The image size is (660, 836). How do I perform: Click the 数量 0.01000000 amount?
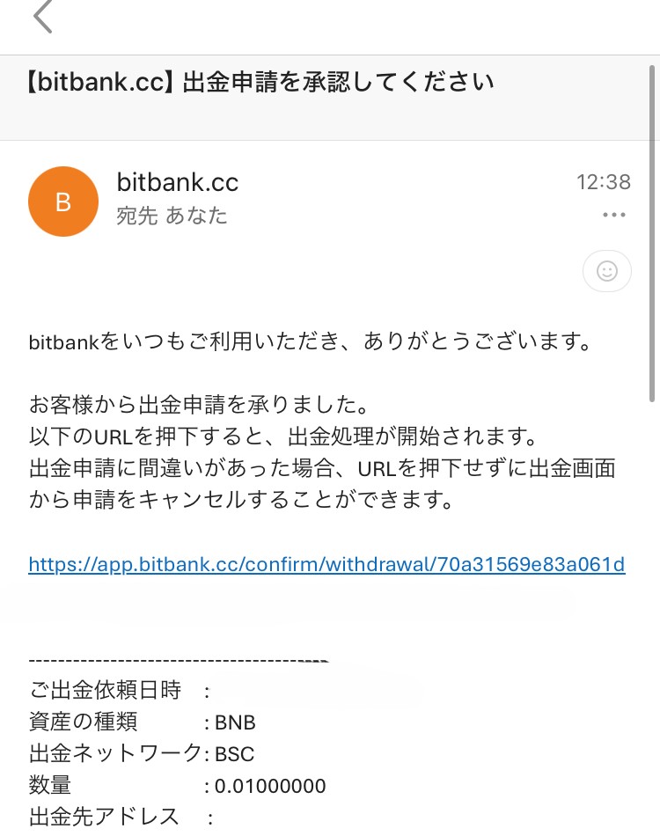point(268,786)
